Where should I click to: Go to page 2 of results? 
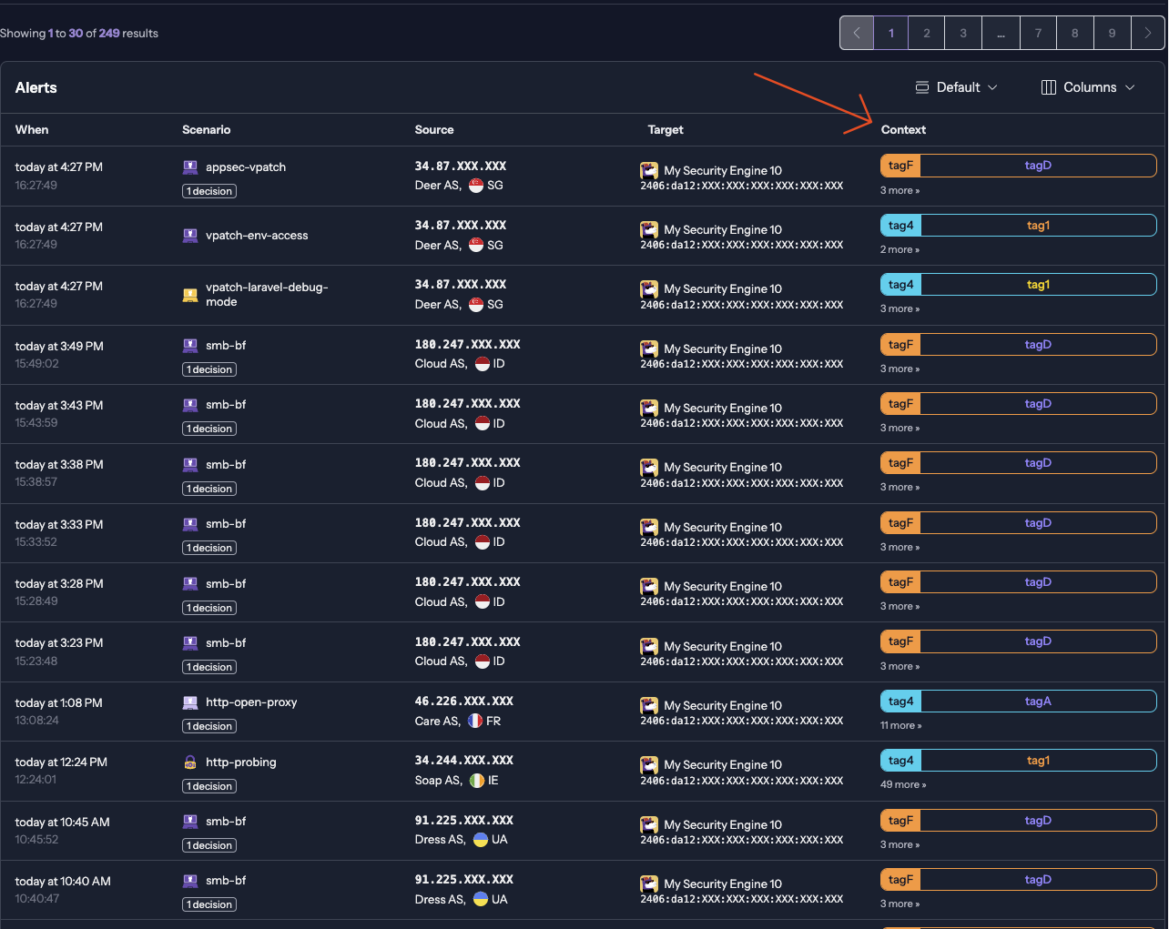927,33
